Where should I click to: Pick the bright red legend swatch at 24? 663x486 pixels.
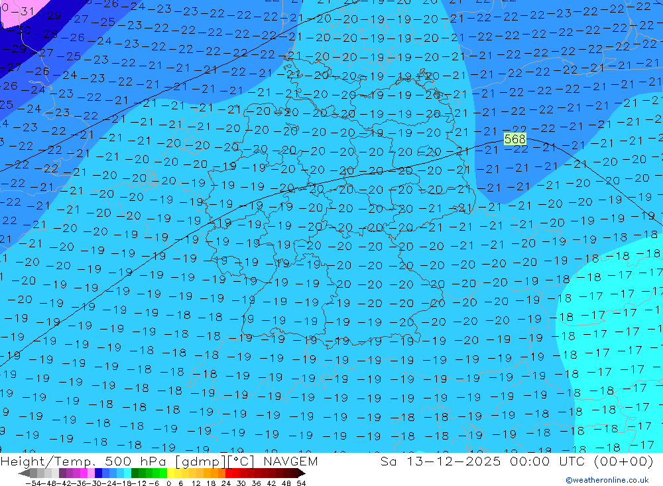click(229, 473)
